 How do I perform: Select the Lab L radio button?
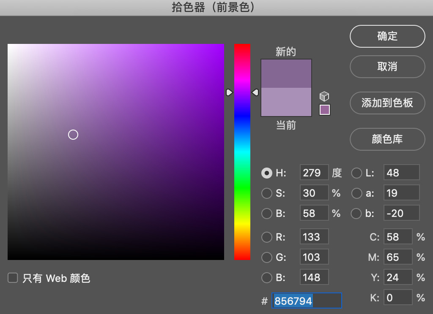click(356, 173)
